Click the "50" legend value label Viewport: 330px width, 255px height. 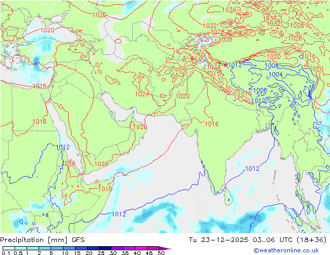161,253
